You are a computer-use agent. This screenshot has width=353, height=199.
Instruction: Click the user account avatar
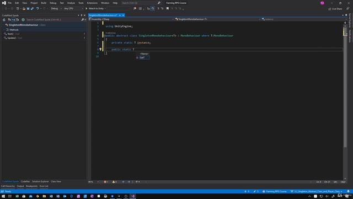(322, 3)
